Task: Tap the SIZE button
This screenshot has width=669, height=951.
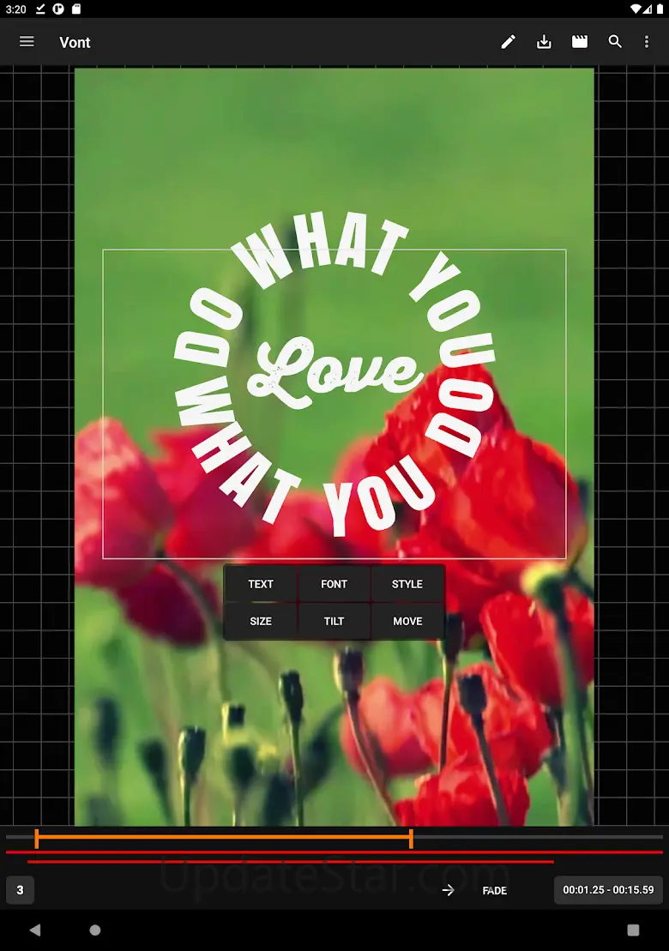Action: (x=261, y=621)
